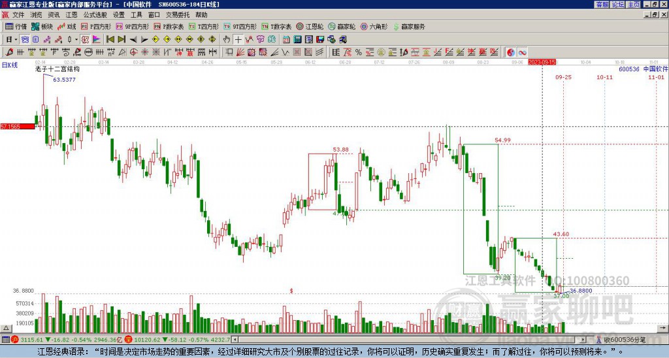Switch to the K线 chart view
Screen dimensions: 669x358
(x=67, y=26)
